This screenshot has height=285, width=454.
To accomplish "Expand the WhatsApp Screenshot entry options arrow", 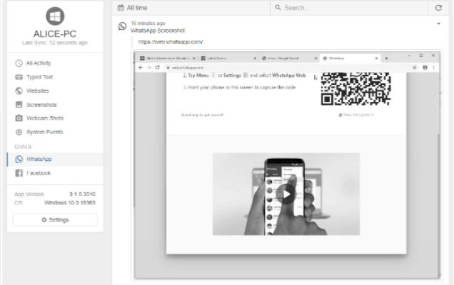I will (x=439, y=24).
